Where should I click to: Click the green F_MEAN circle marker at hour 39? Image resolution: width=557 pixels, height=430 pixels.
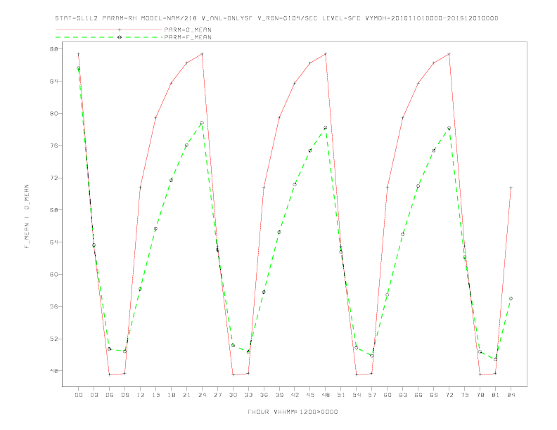pos(279,233)
